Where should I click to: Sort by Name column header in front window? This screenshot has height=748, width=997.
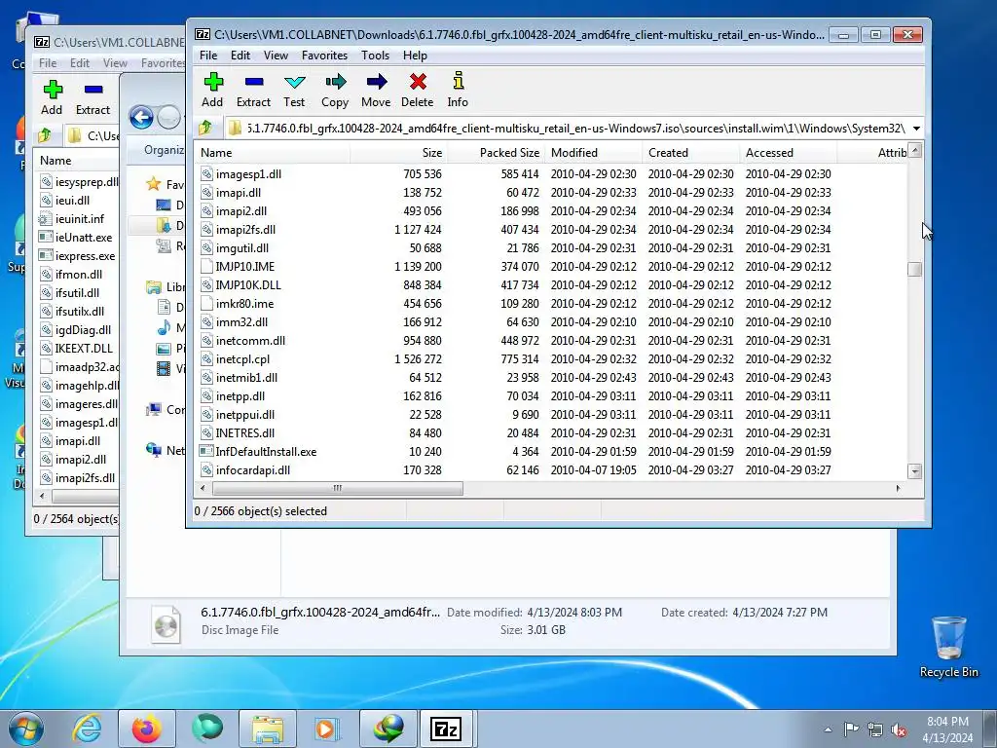(273, 153)
